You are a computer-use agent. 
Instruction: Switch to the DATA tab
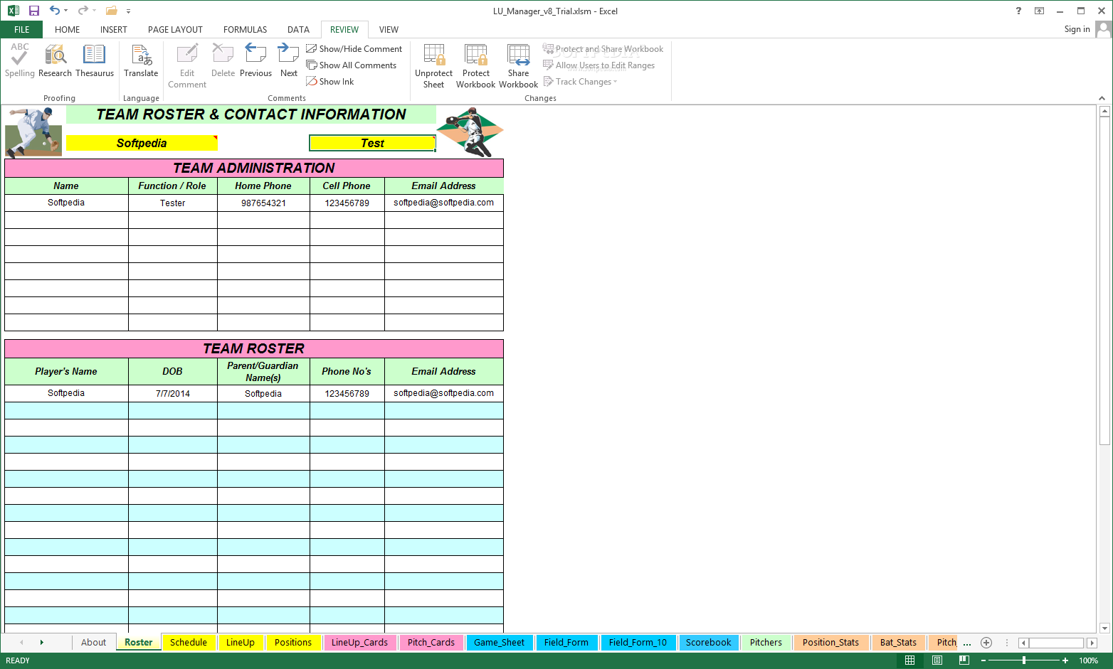298,30
